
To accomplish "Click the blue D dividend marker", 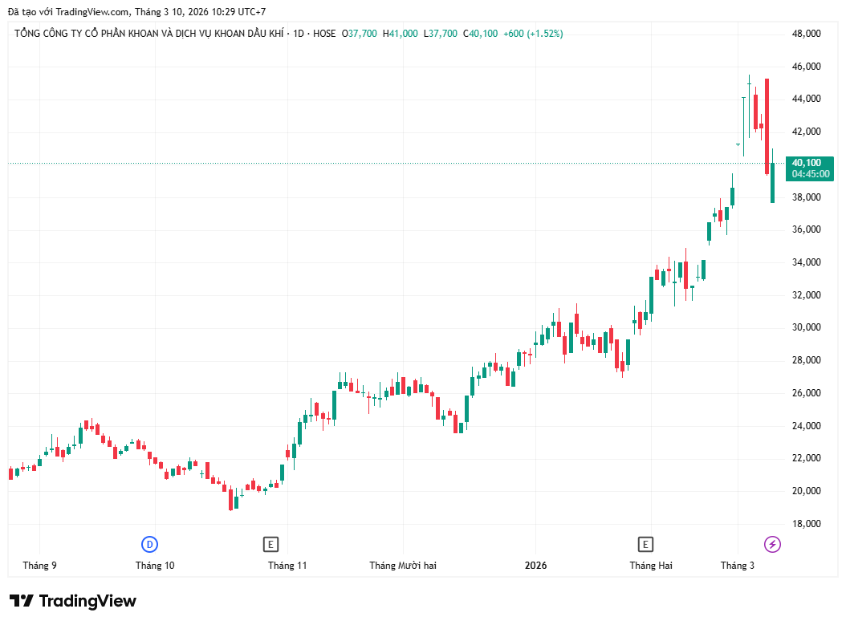I will coord(149,545).
